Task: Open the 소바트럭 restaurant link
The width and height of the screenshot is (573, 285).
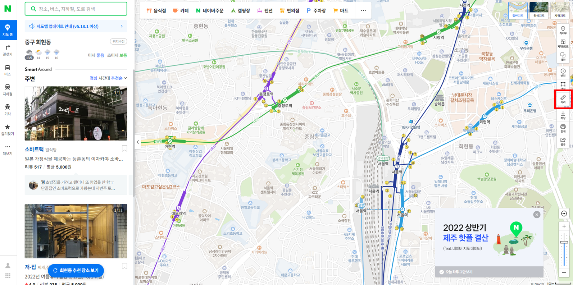Action: tap(34, 149)
